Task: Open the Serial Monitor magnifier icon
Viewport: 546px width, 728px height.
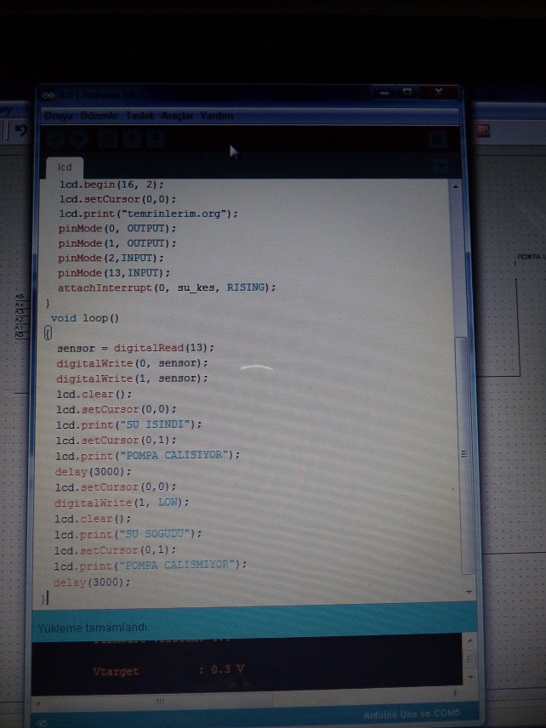Action: pos(437,139)
